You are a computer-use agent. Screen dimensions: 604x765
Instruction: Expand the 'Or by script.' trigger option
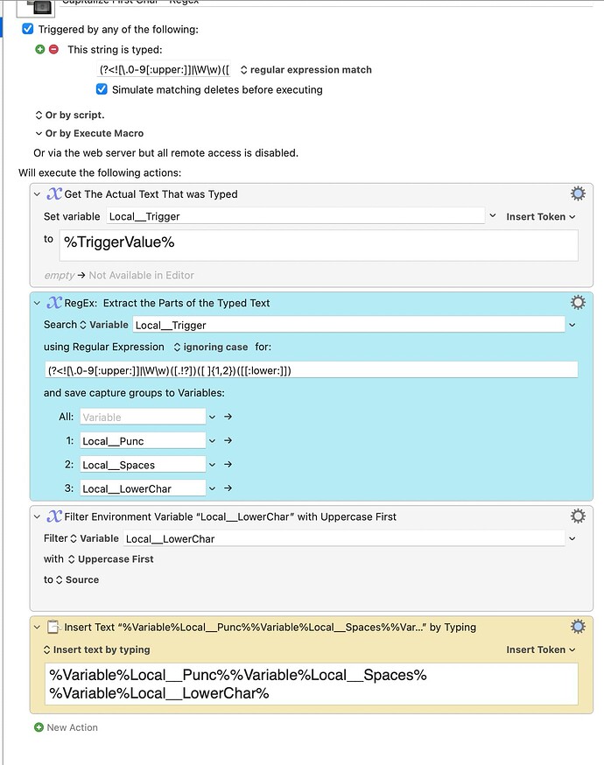click(69, 115)
